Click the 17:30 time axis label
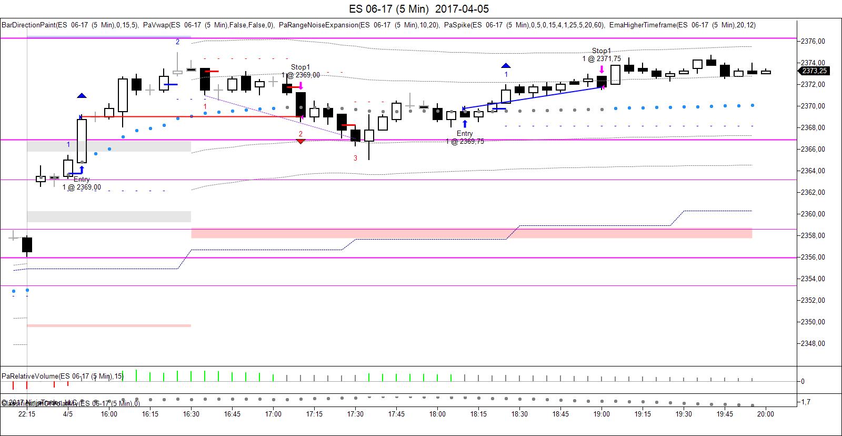Viewport: 842px width, 436px height. 355,414
